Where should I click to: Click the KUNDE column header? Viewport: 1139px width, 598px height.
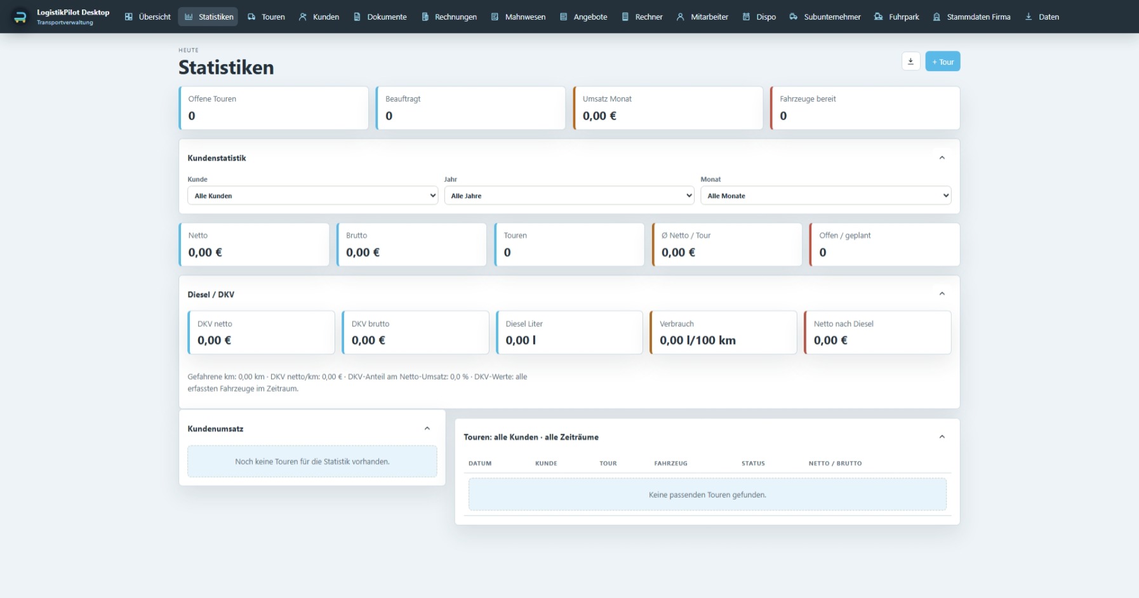(546, 463)
